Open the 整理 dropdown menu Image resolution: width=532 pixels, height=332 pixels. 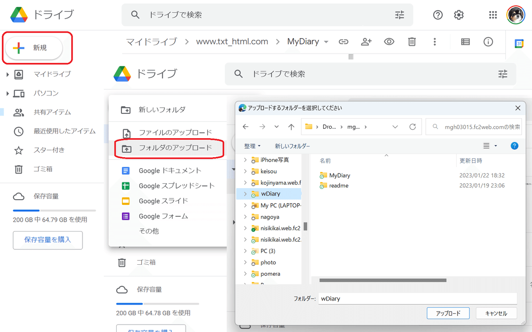pos(252,146)
